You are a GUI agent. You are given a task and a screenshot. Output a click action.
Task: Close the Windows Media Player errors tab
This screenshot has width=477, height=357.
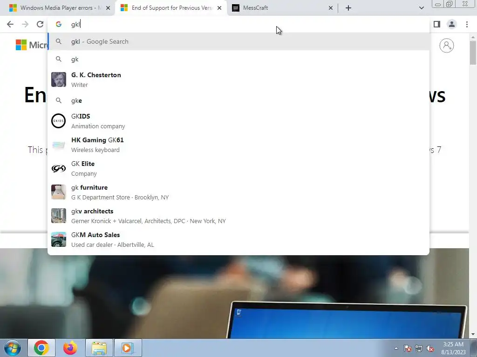coord(108,8)
